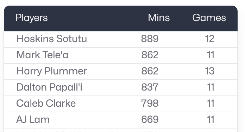This screenshot has width=245, height=132.
Task: Sort table by Mins column header
Action: (x=159, y=18)
